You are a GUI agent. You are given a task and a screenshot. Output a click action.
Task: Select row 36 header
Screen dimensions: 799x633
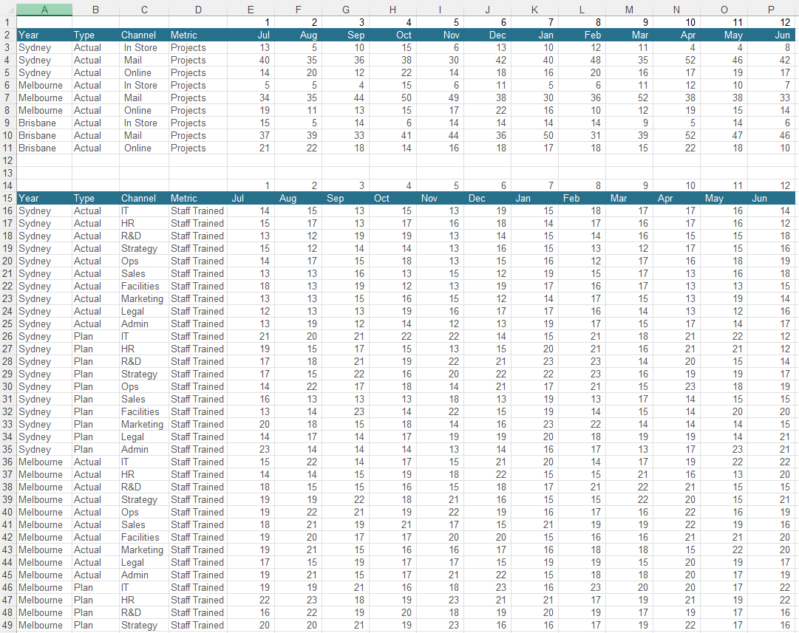point(7,462)
